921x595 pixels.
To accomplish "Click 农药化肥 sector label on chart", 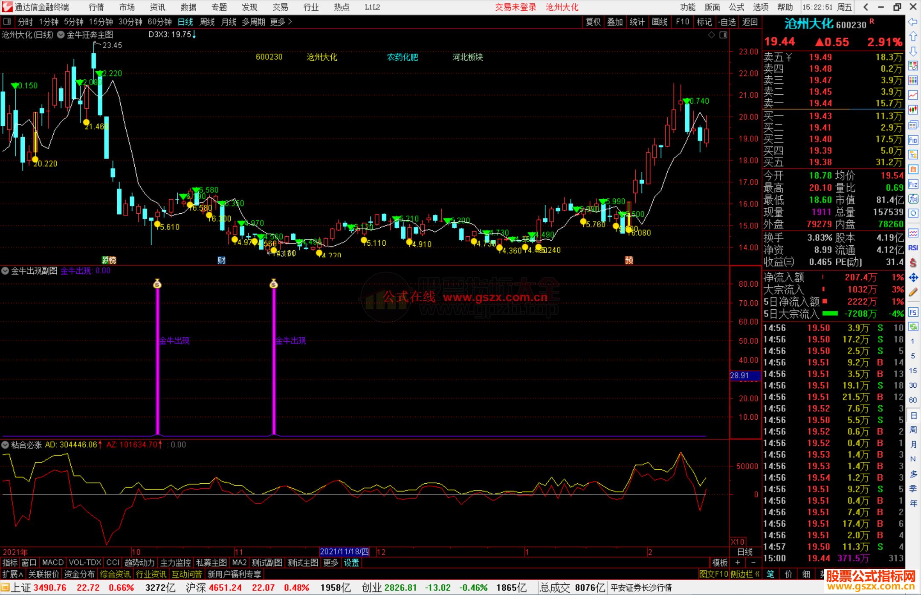I will [402, 57].
